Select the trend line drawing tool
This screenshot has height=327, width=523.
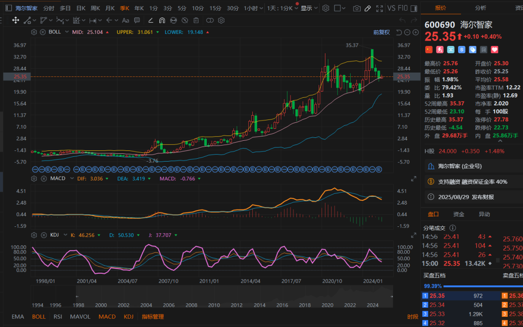click(x=27, y=20)
